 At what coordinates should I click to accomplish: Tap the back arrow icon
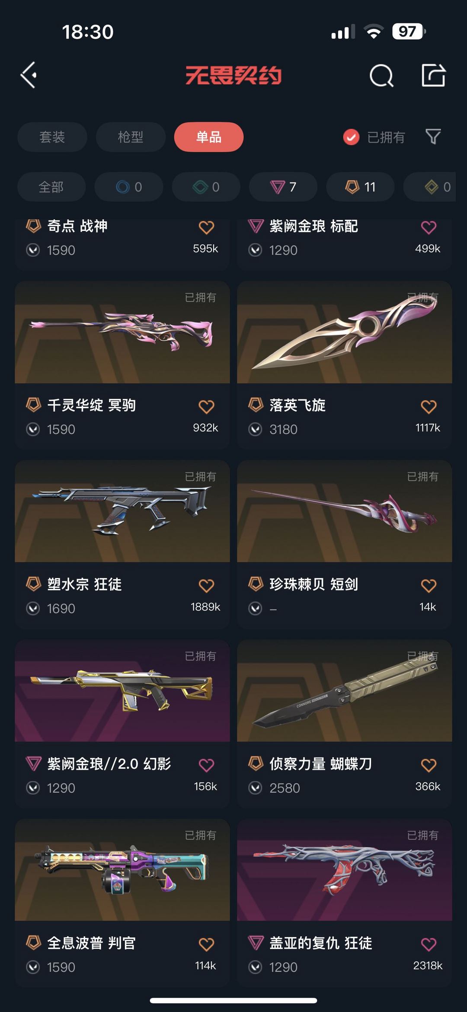pyautogui.click(x=29, y=75)
